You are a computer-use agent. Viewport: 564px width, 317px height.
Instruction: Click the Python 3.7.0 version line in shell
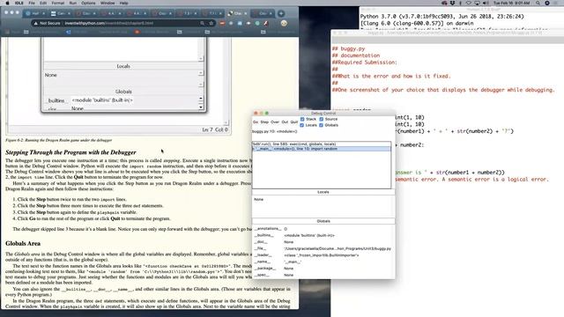point(442,17)
